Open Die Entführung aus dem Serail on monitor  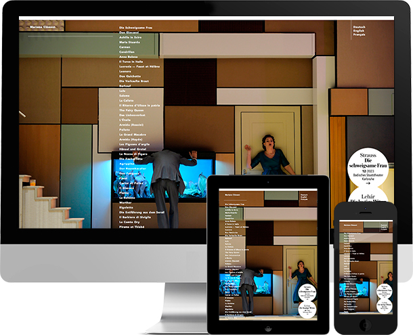pos(142,213)
